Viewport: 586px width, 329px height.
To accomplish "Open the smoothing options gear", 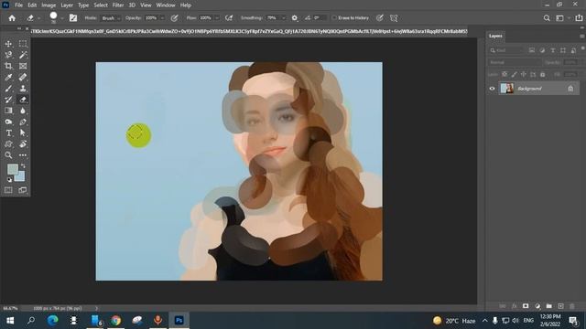I will tap(295, 18).
